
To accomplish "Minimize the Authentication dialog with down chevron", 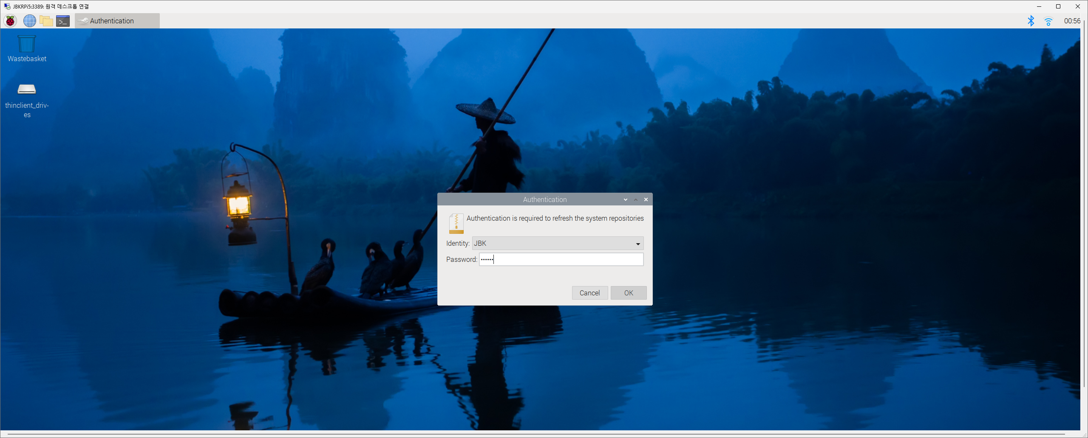I will tap(625, 199).
